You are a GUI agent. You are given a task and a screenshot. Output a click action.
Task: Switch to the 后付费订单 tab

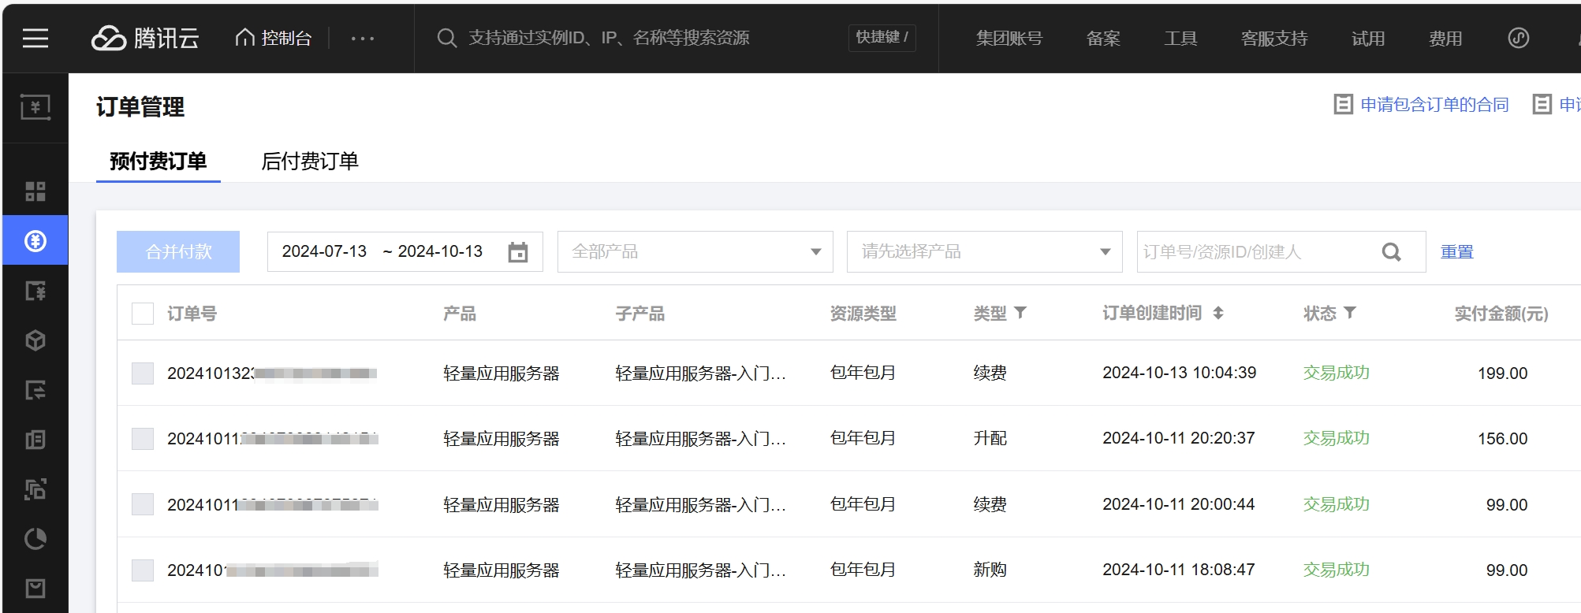click(x=310, y=162)
